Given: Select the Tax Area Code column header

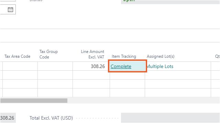Looking at the screenshot, I should (x=18, y=56).
